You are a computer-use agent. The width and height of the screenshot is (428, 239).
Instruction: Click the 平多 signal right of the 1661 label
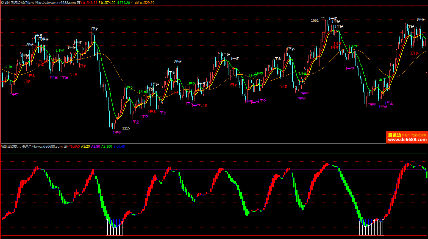pyautogui.click(x=333, y=19)
